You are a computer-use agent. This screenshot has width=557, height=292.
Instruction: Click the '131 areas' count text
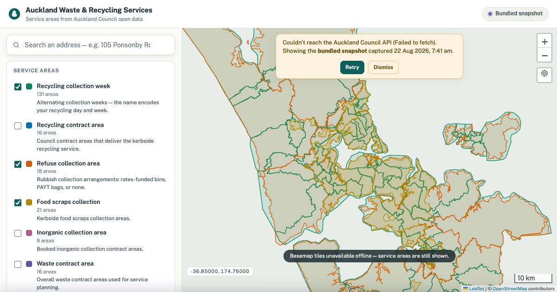[47, 94]
